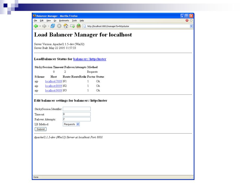Click the 'Failover Attempts:' label
Screen dimensions: 244x183
45,119
